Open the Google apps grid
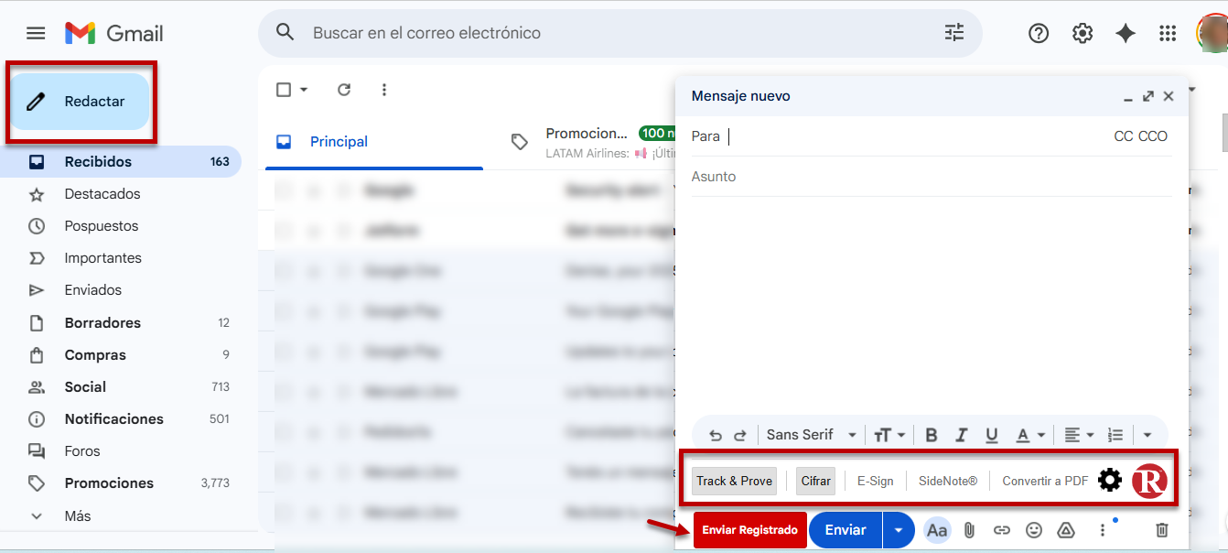The image size is (1228, 553). click(1168, 34)
